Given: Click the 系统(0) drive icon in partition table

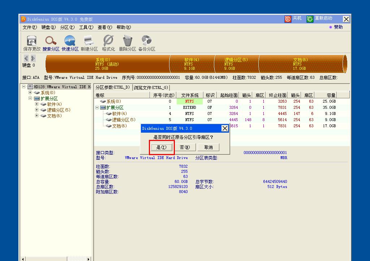Looking at the screenshot, I should click(x=103, y=102).
